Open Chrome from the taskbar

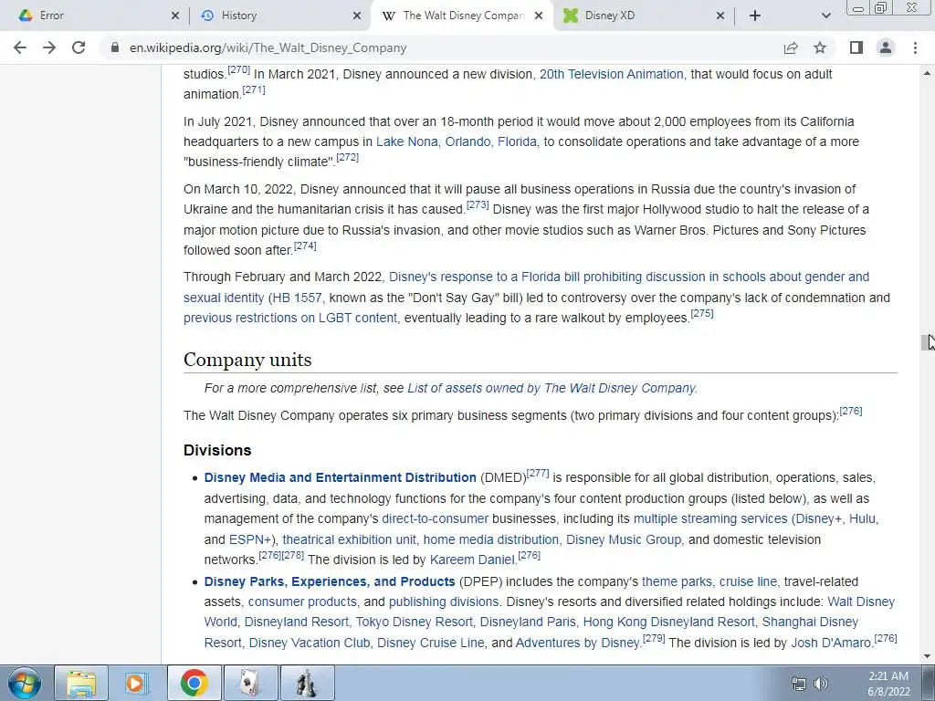(194, 683)
